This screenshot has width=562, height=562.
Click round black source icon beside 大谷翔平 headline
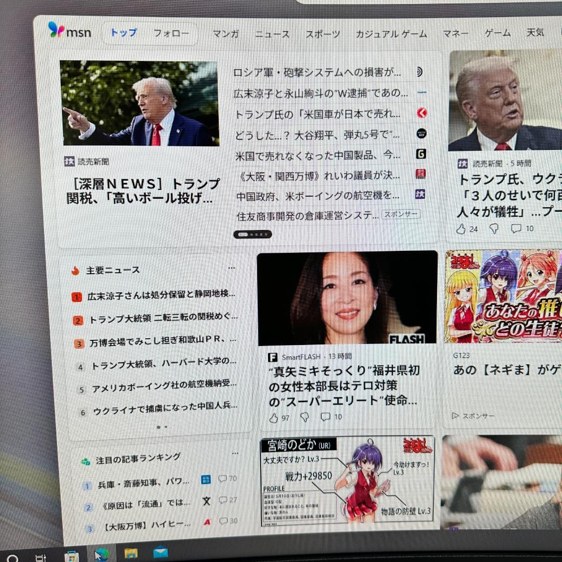pyautogui.click(x=421, y=134)
